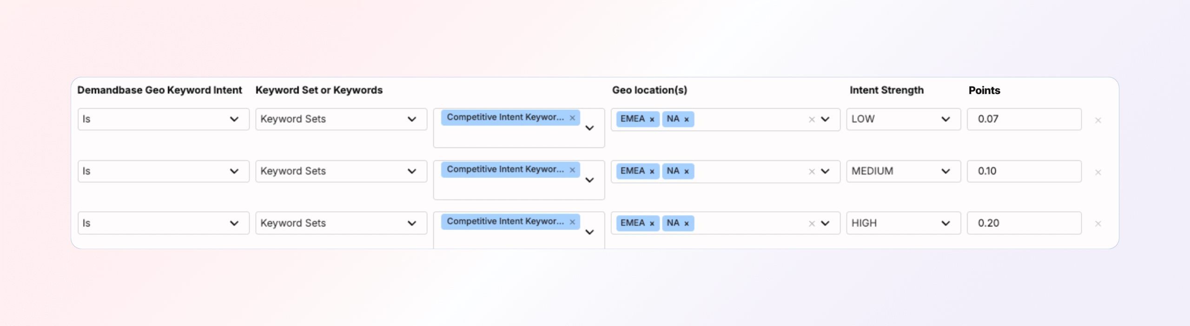Delete the rule row with 0.10 points
1190x326 pixels.
[1098, 173]
